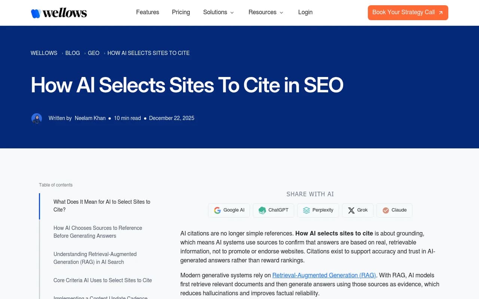Select the Grok X icon
Image resolution: width=479 pixels, height=299 pixels.
(x=351, y=210)
